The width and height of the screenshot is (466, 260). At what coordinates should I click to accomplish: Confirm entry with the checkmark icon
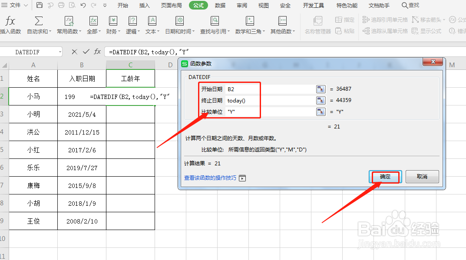point(85,51)
